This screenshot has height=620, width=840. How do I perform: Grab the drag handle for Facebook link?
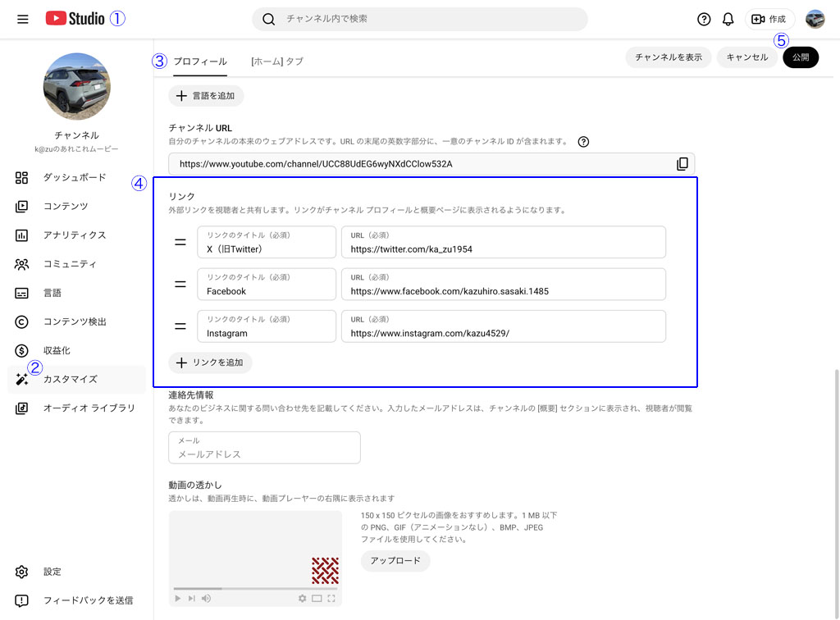tap(180, 285)
